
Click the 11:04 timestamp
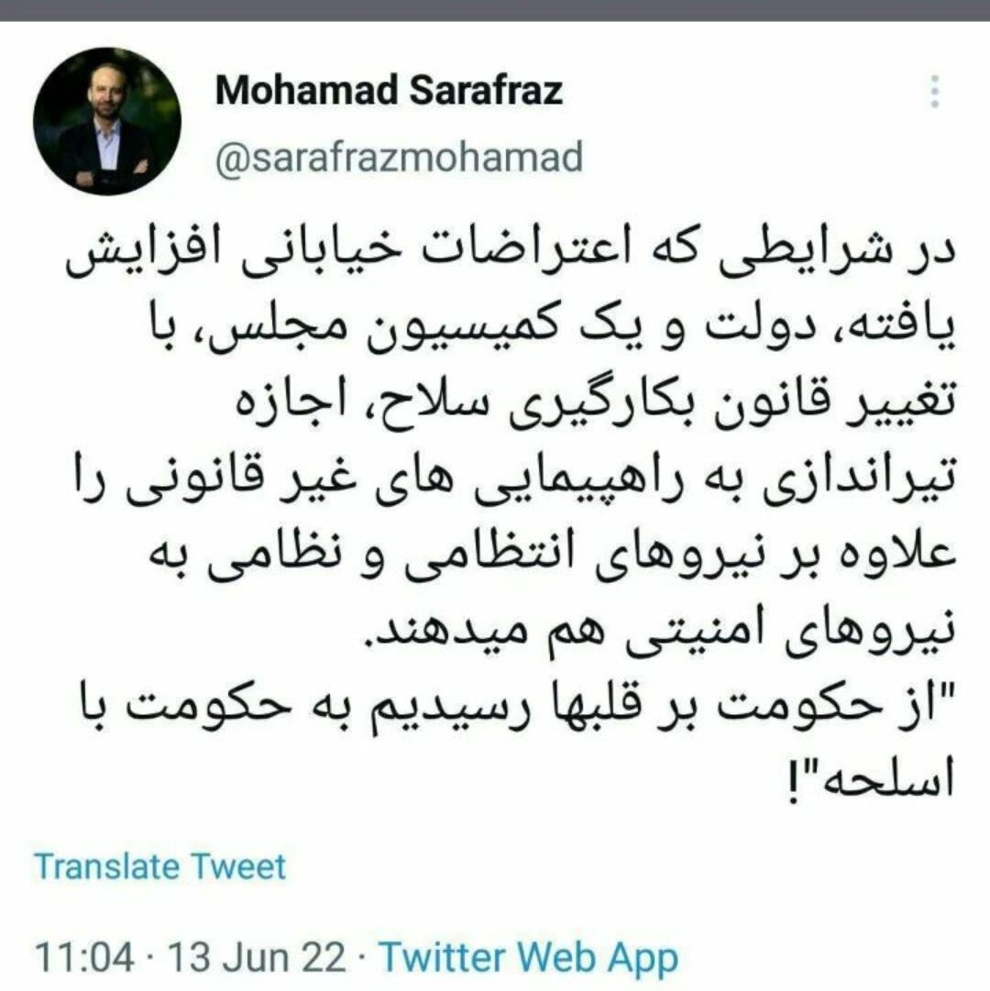tap(84, 957)
